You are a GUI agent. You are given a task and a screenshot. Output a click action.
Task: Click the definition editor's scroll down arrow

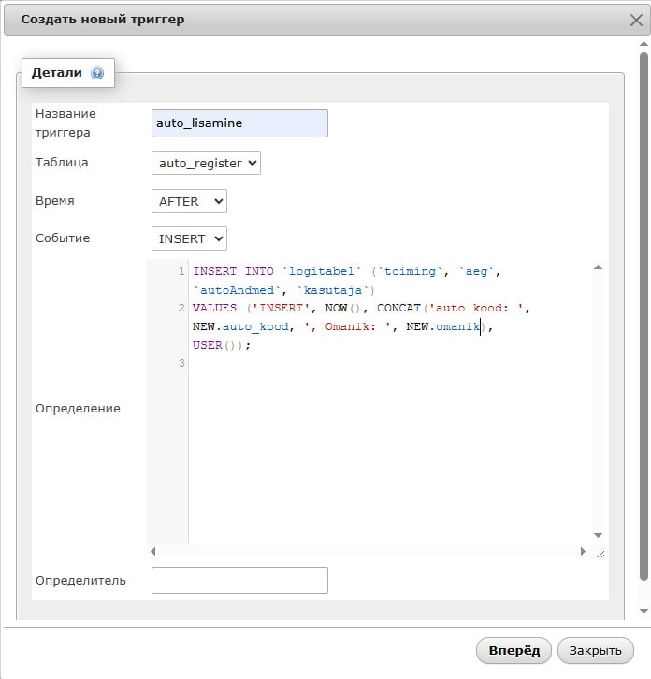(x=598, y=535)
